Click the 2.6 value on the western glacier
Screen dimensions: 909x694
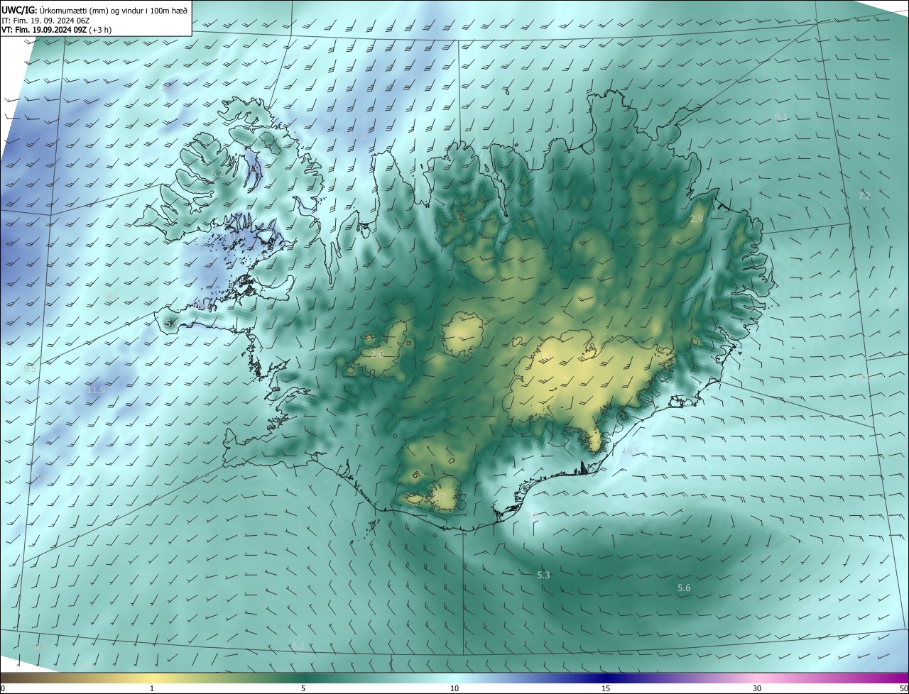(377, 354)
